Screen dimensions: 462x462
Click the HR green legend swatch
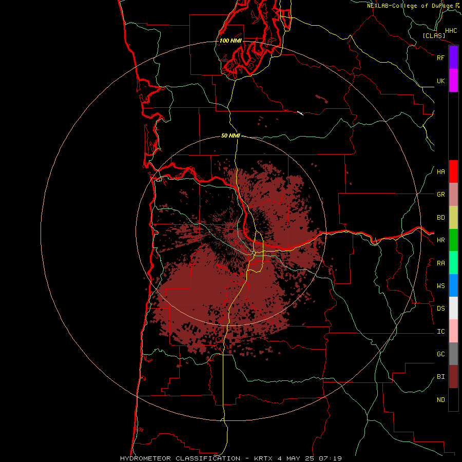point(453,240)
